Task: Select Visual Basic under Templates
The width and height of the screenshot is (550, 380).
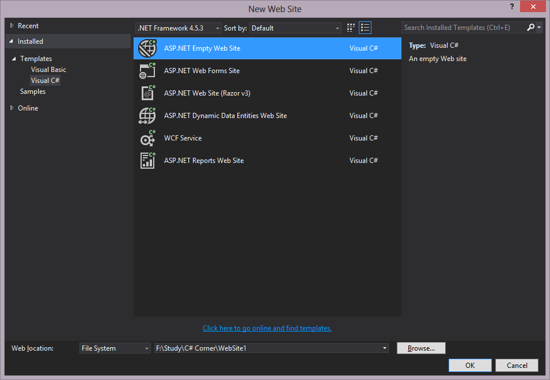Action: click(48, 70)
